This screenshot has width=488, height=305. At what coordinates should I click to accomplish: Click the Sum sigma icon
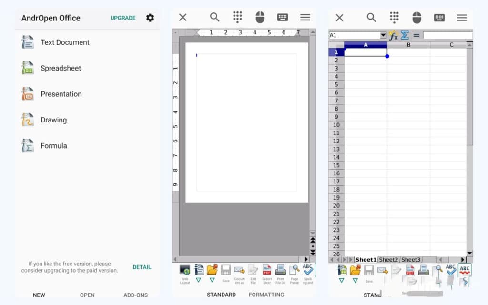405,35
